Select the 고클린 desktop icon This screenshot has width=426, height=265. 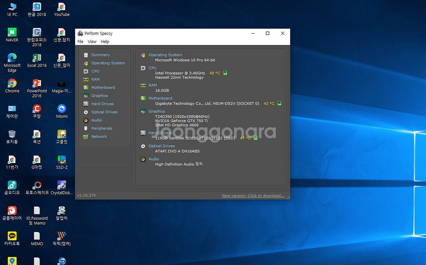pos(62,137)
